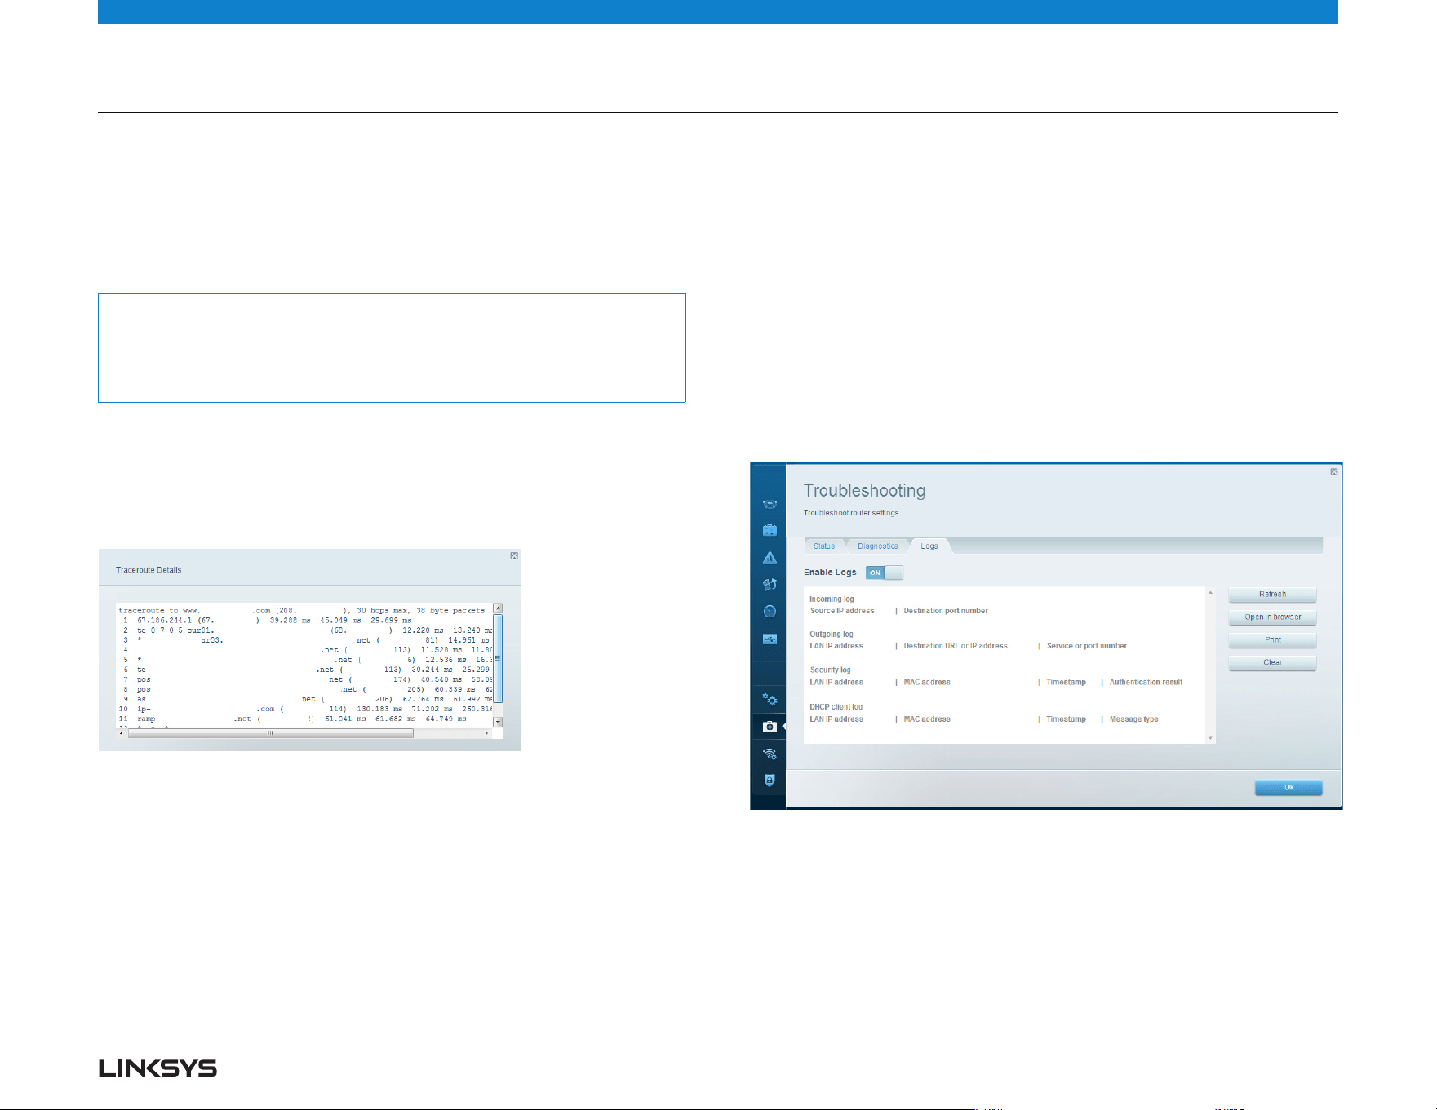1437x1110 pixels.
Task: Click traceroute vertical scroll-down arrow
Action: [498, 722]
